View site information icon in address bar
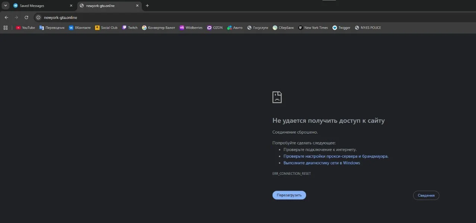 pos(38,17)
